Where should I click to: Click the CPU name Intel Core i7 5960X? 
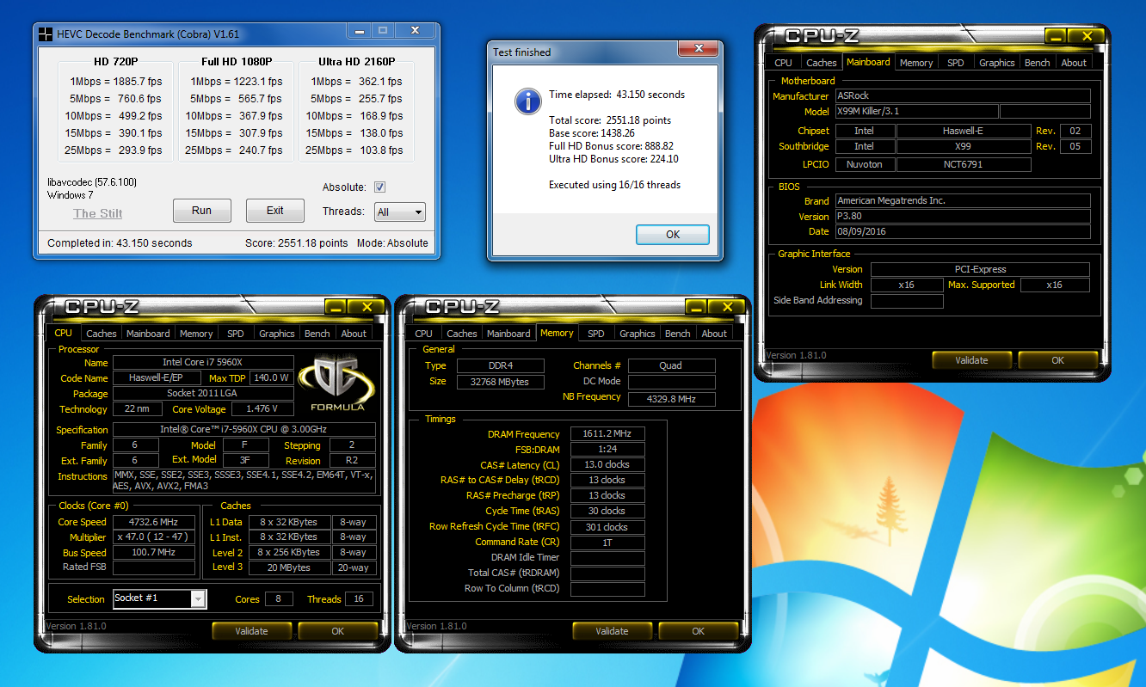click(203, 363)
